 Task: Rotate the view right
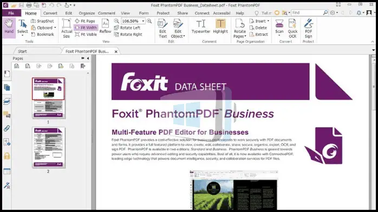(x=128, y=35)
